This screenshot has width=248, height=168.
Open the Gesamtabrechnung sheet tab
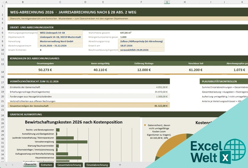tap(69, 165)
